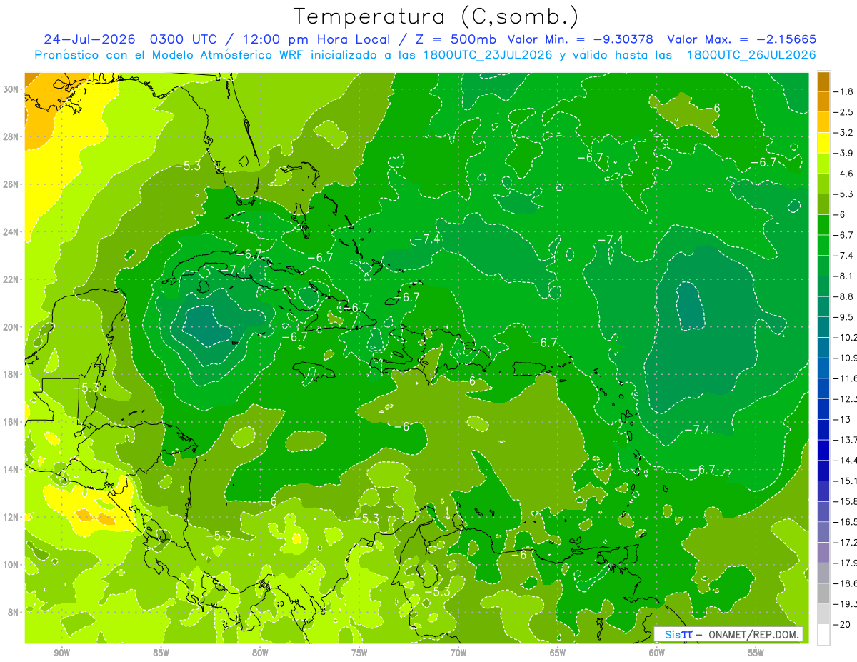The image size is (857, 662).
Task: Click the white swatch below -20
Action: (823, 634)
